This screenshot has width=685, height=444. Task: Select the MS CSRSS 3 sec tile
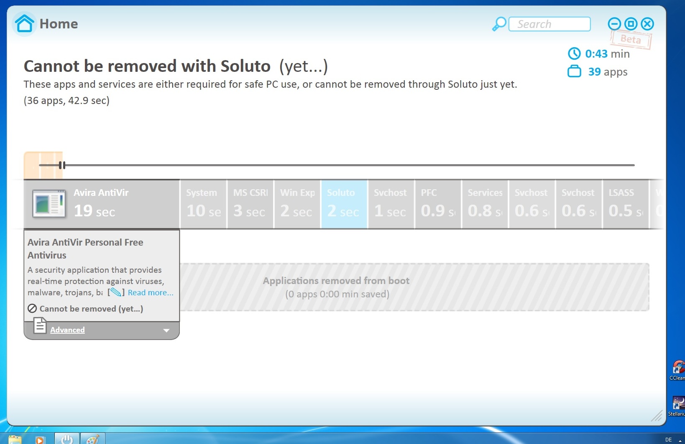[250, 204]
